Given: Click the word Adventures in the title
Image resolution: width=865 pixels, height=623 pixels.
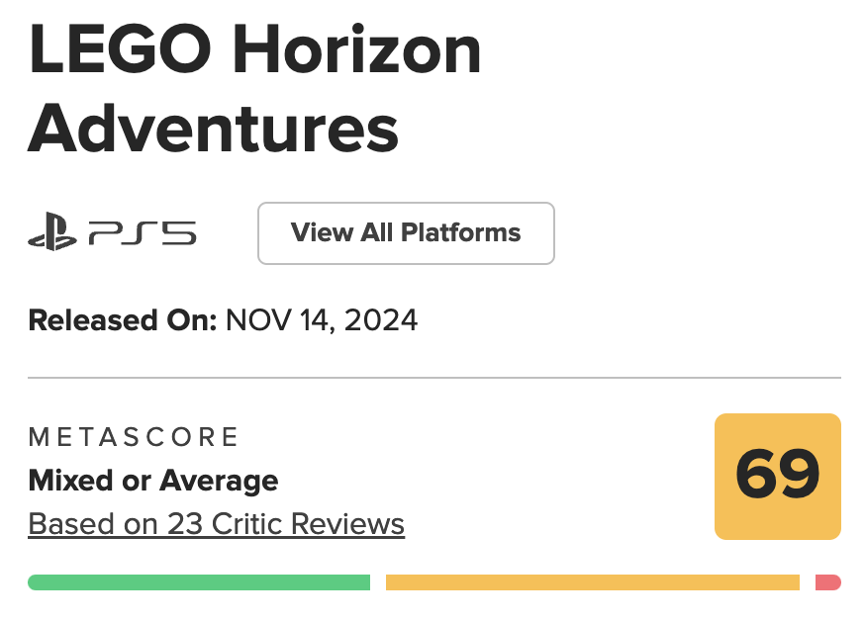Looking at the screenshot, I should [214, 130].
